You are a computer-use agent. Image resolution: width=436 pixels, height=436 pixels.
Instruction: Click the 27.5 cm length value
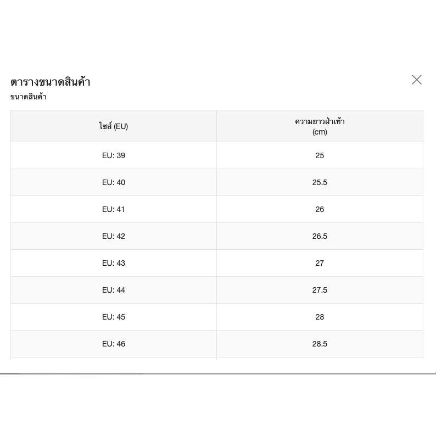pyautogui.click(x=320, y=290)
